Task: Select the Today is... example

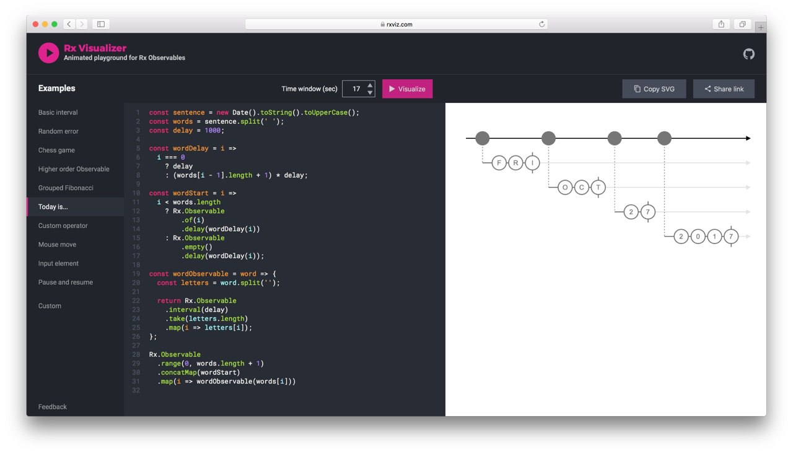Action: coord(75,207)
